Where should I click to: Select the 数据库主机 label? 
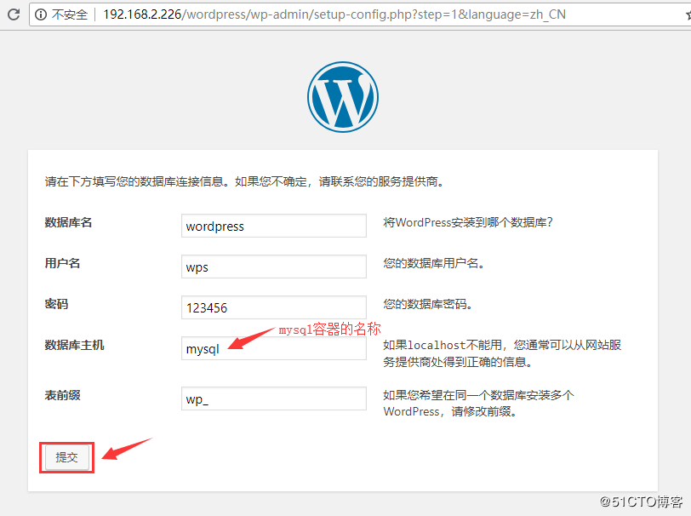(74, 345)
